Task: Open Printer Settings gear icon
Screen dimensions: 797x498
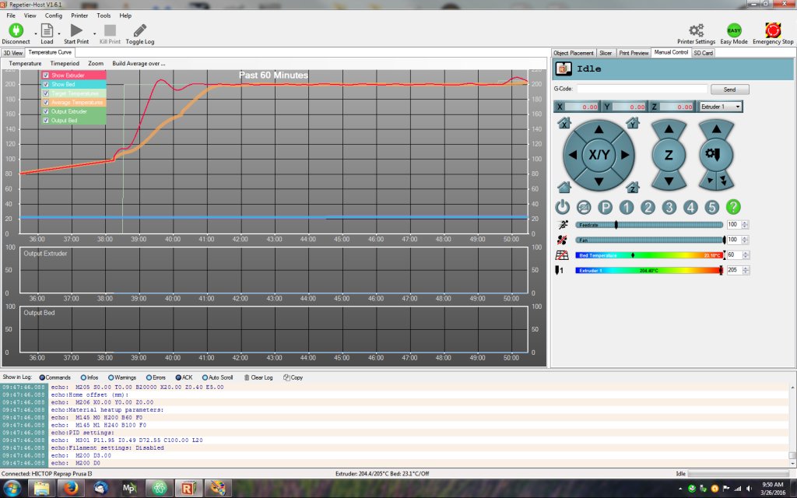Action: [696, 30]
